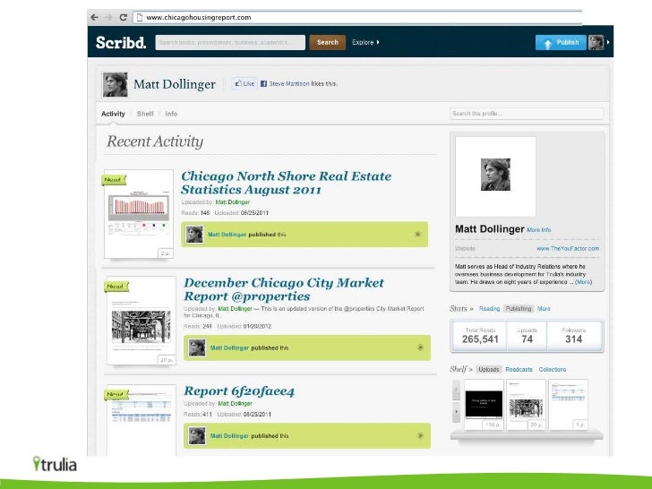Click the large sidebar profile picture
The height and width of the screenshot is (489, 652).
495,176
